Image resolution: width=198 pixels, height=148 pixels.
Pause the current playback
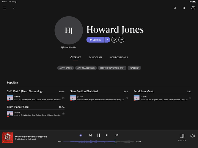pos(99,135)
